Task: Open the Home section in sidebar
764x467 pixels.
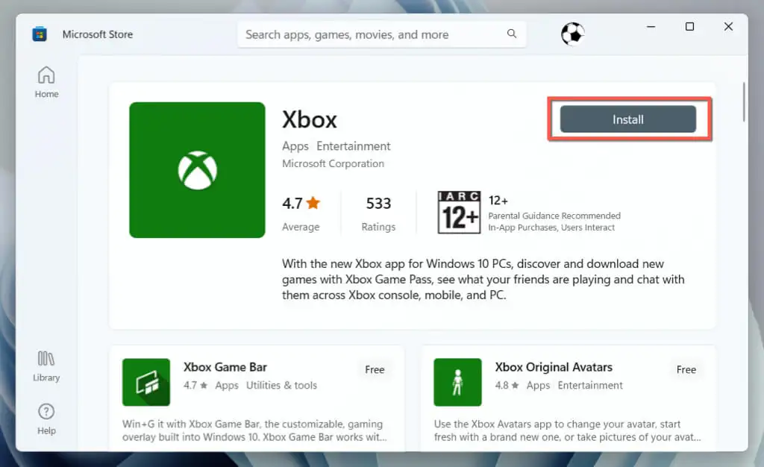Action: pyautogui.click(x=46, y=82)
